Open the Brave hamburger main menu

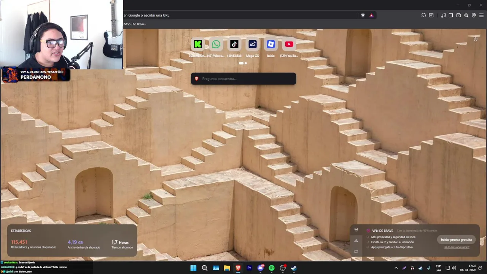click(481, 15)
